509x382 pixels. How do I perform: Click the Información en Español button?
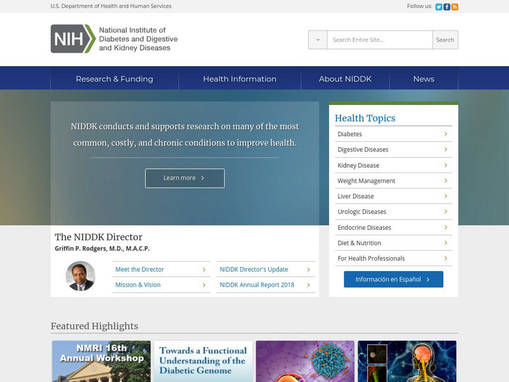[x=393, y=279]
